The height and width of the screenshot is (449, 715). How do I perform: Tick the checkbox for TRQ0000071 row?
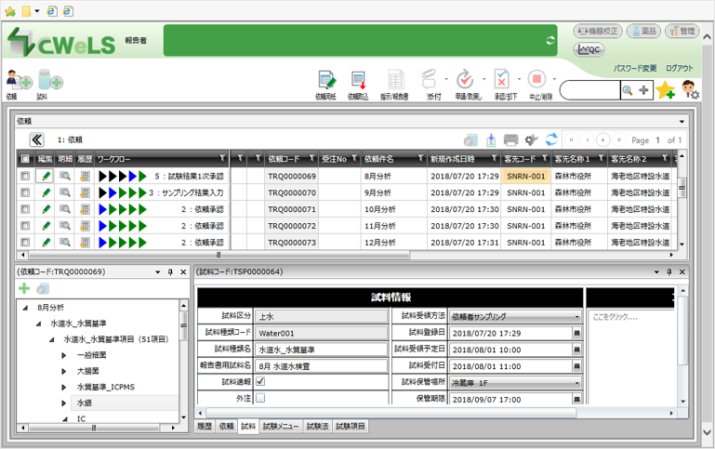(25, 209)
